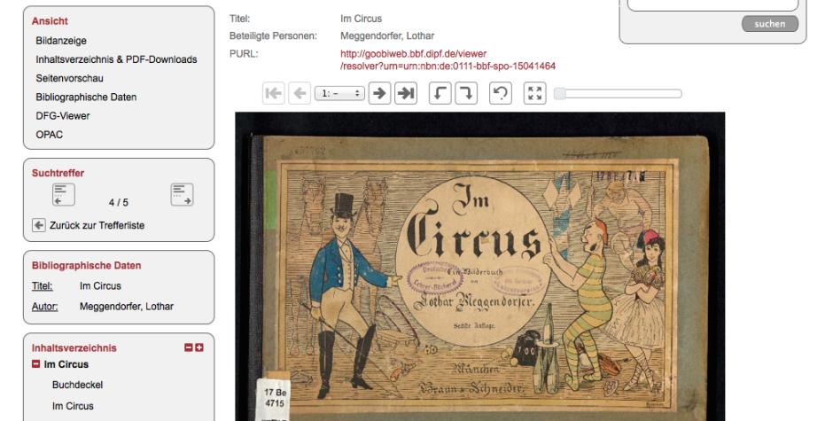Collapse the Im Circus tree node
This screenshot has height=421, width=833.
36,364
